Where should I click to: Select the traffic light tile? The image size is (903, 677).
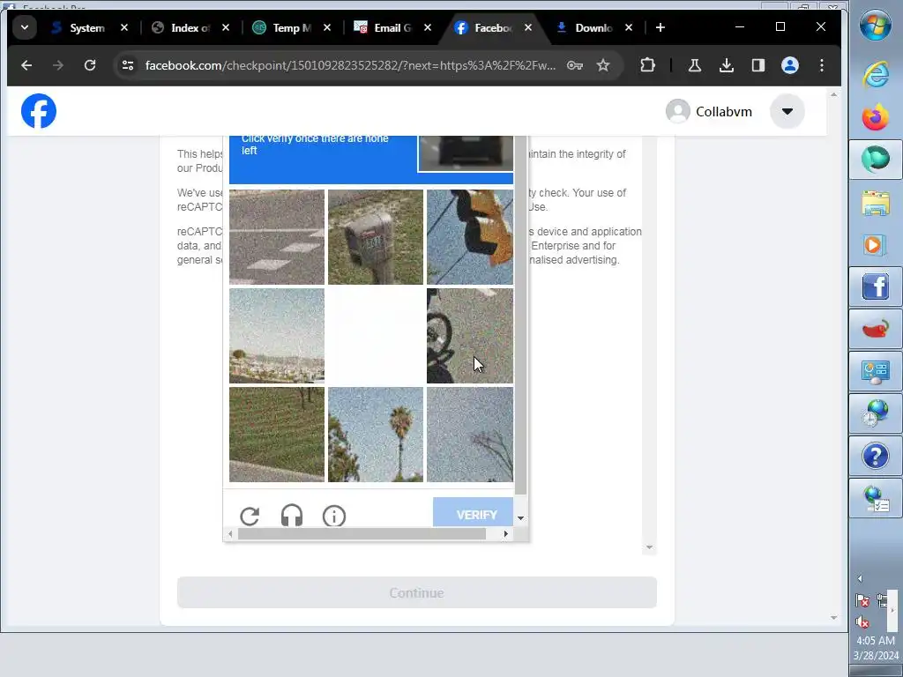(470, 237)
